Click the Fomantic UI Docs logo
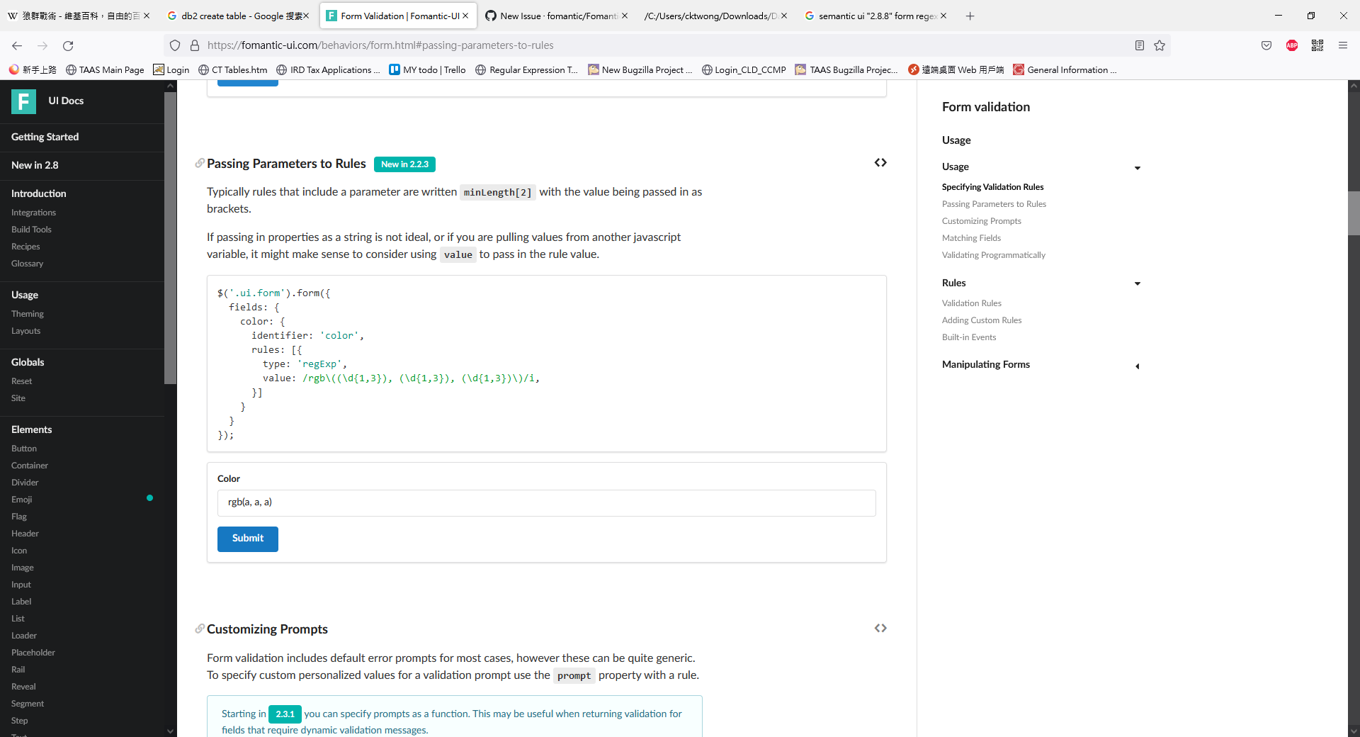1360x737 pixels. 23,101
